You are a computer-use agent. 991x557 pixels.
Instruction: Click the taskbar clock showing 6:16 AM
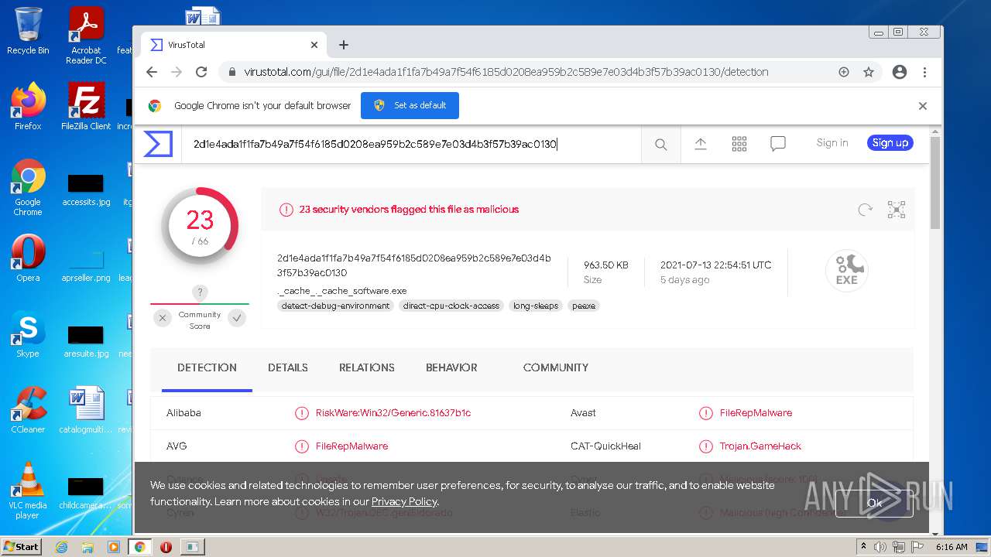tap(952, 547)
